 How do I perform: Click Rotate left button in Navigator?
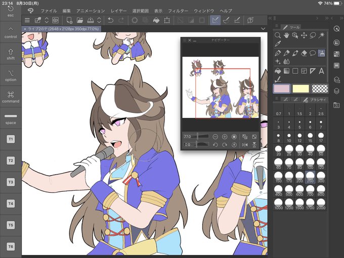[215, 145]
